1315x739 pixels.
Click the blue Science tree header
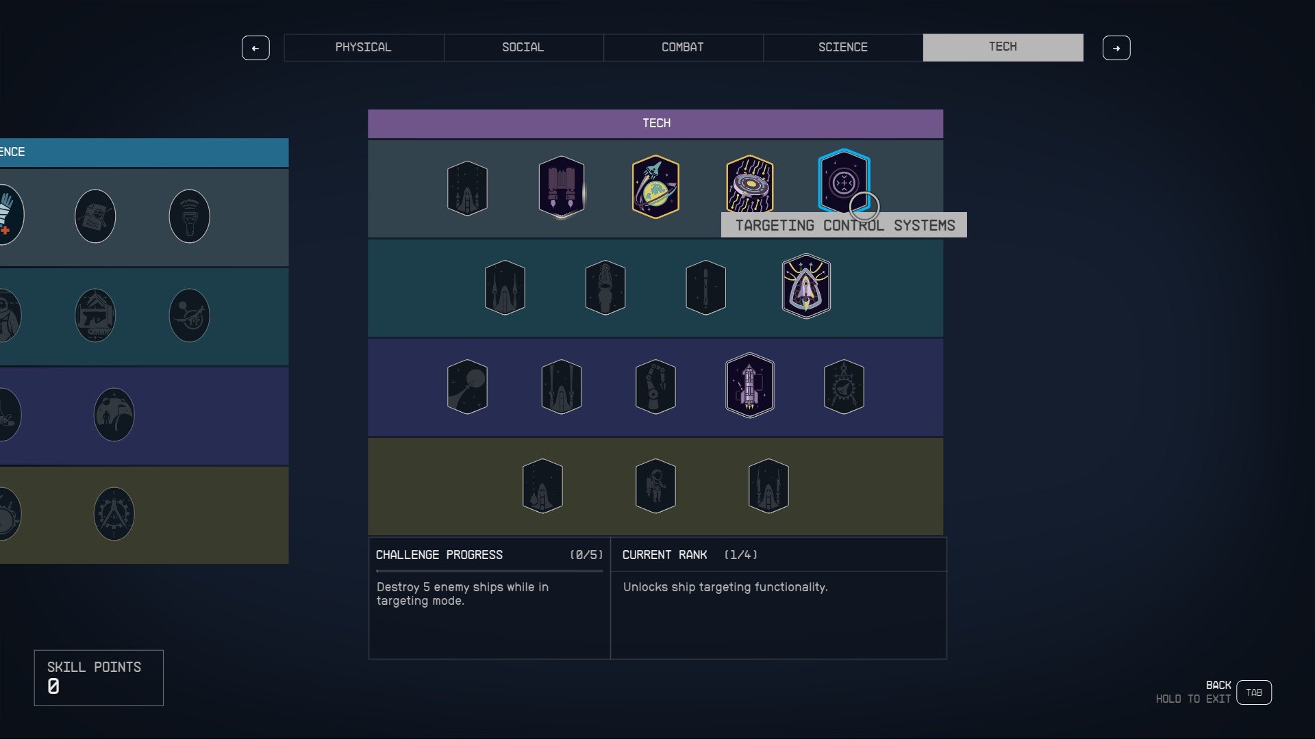tap(144, 153)
